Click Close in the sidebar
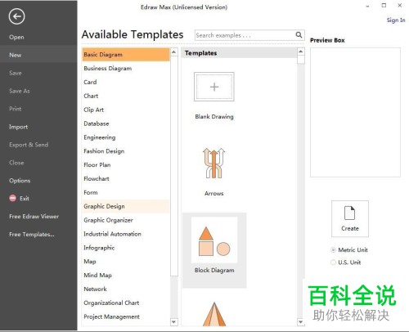 point(16,163)
